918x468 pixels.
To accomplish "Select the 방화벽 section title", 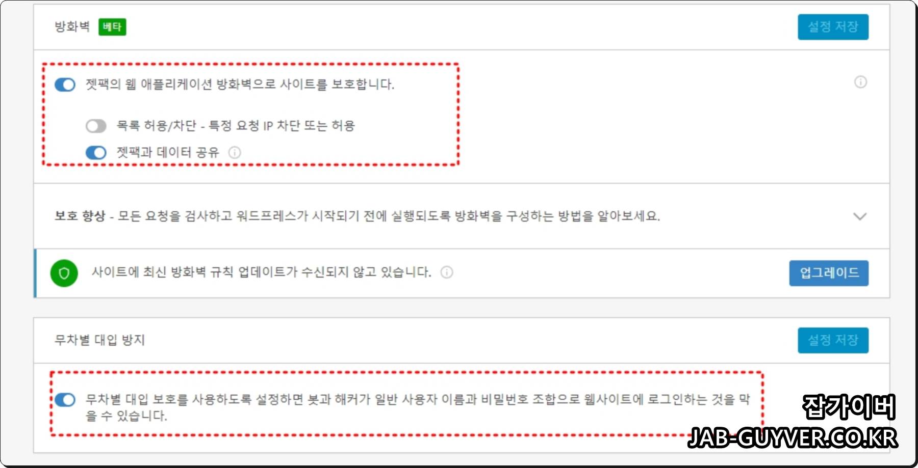I will (72, 26).
